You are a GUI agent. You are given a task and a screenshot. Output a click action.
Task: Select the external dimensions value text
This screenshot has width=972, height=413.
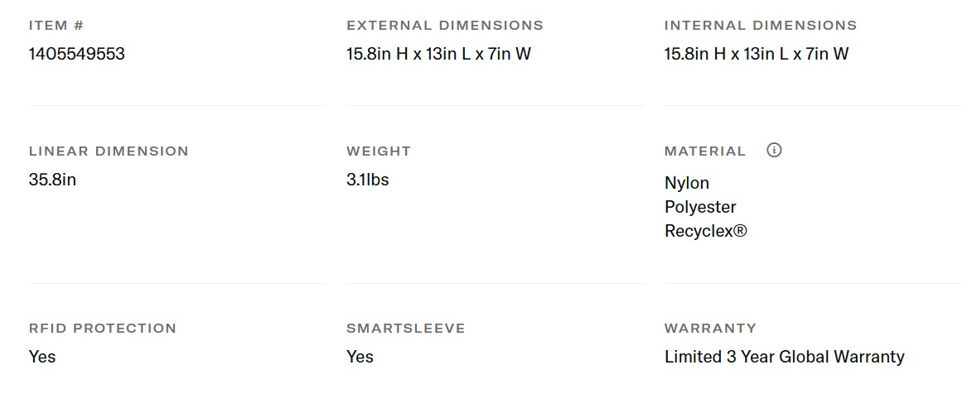coord(438,54)
